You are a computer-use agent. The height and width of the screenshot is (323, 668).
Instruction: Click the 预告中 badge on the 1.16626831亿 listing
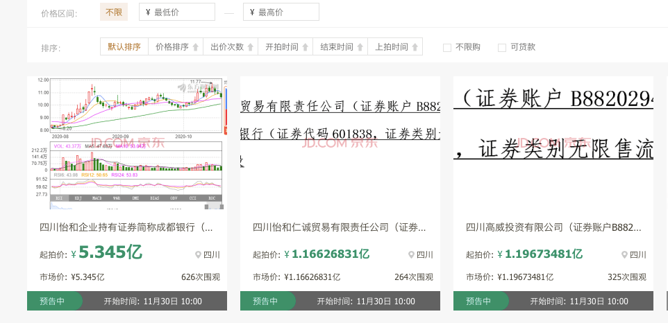(267, 301)
